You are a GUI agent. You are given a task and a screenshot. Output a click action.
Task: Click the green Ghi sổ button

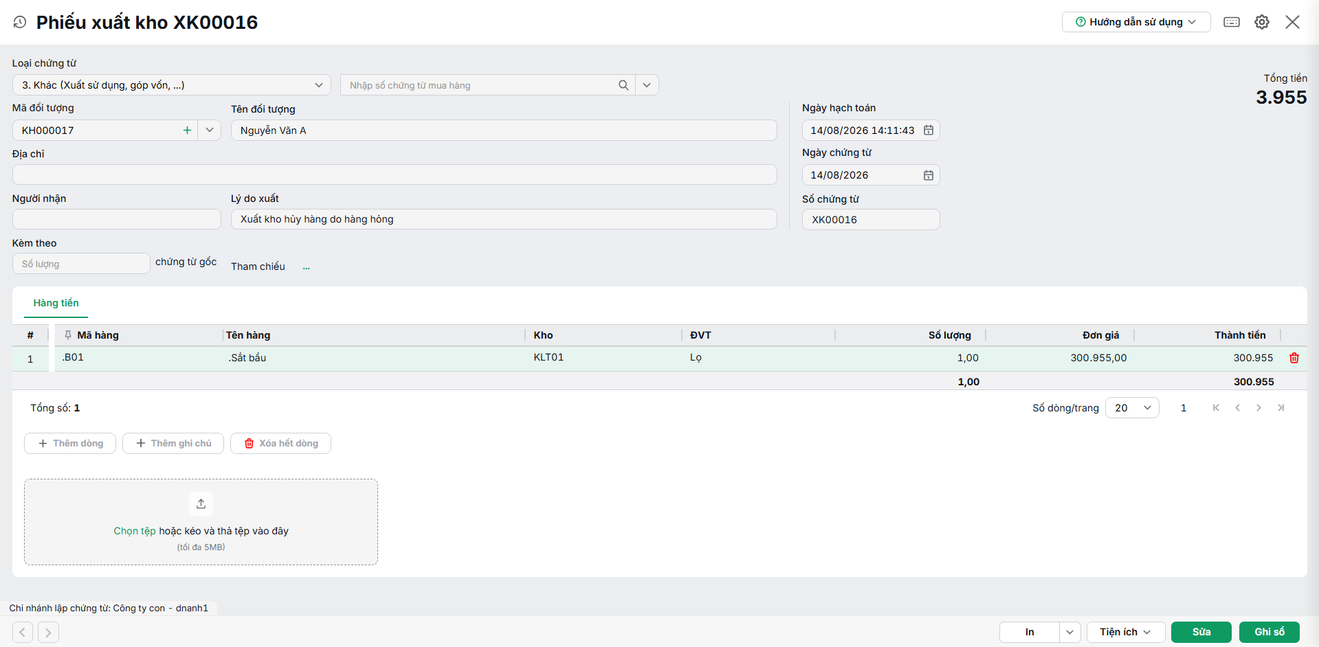pos(1270,632)
